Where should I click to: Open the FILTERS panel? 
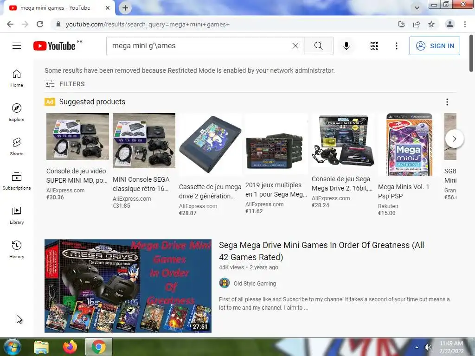(x=65, y=84)
